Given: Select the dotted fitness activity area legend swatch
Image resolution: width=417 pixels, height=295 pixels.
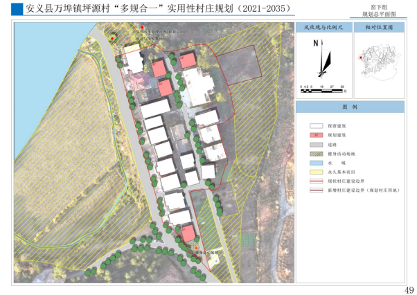Looking at the screenshot, I should pos(315,154).
